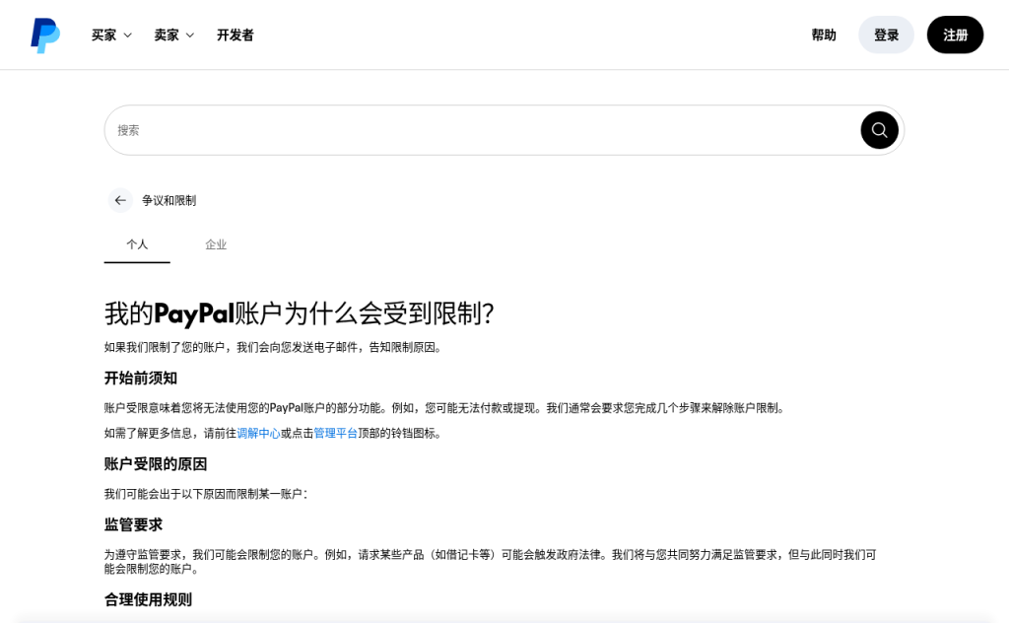
Task: Expand the 卖家 dropdown menu
Action: tap(173, 35)
